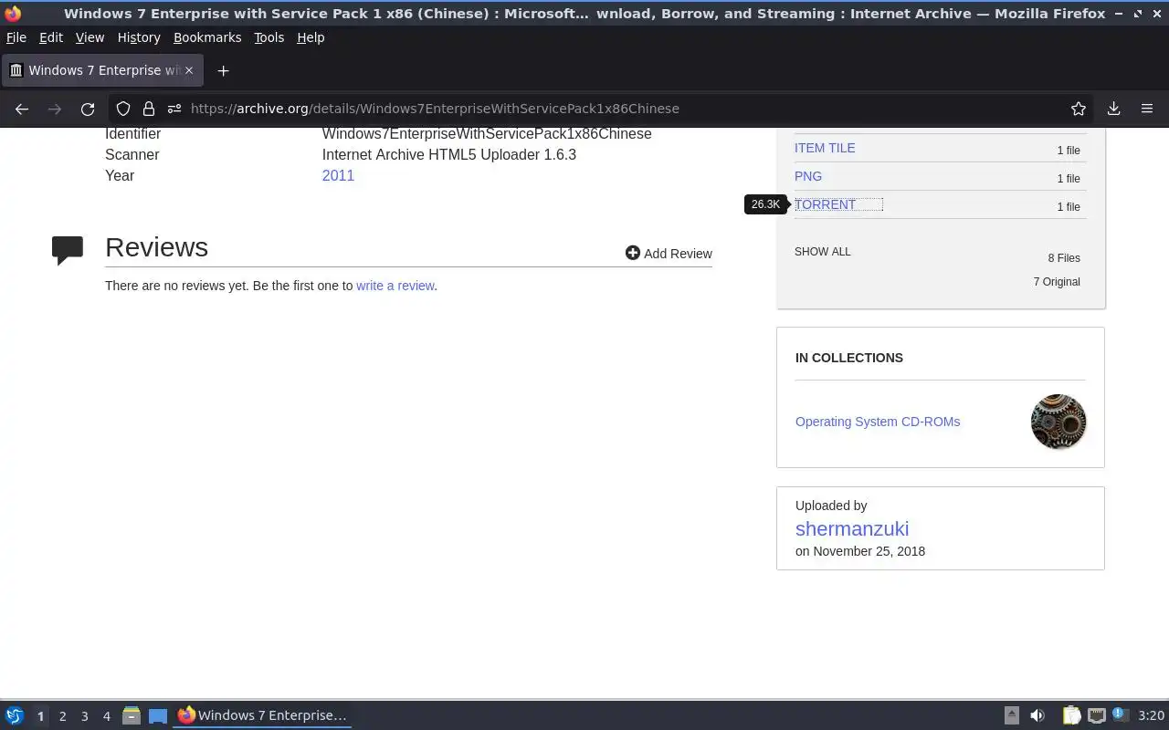This screenshot has height=730, width=1169.
Task: Click the notification icon next to the clock
Action: point(1121,714)
